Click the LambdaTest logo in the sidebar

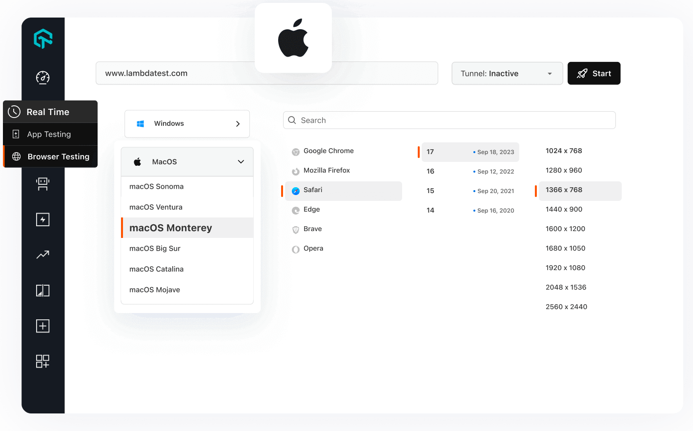[42, 39]
